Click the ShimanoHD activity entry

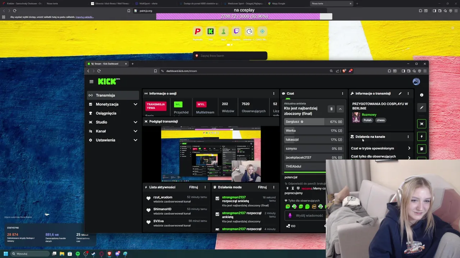176,211
